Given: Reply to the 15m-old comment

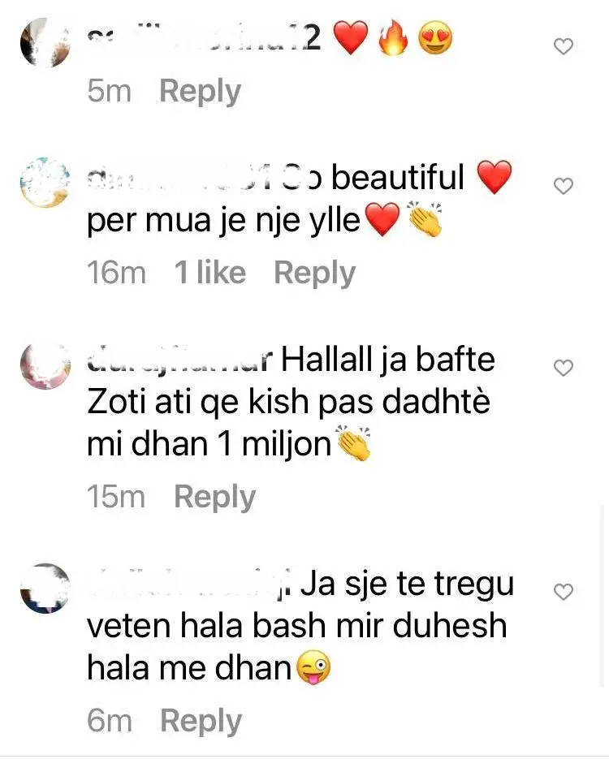Looking at the screenshot, I should 214,497.
